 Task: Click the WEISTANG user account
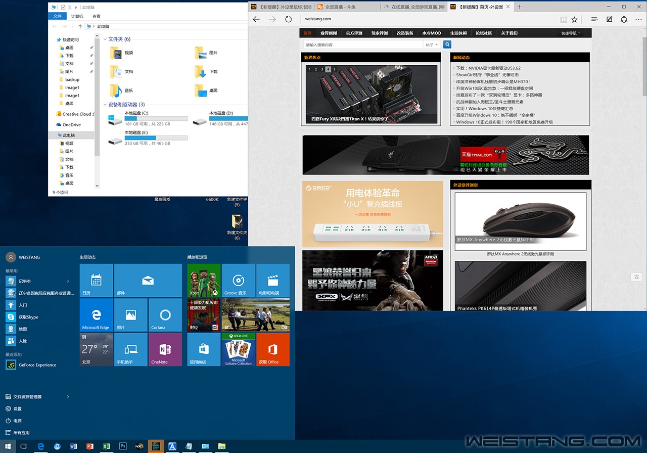pos(23,257)
